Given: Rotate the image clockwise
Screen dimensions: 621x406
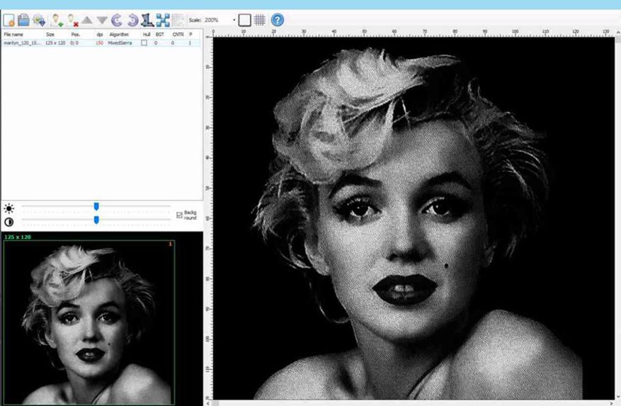Looking at the screenshot, I should coord(132,20).
